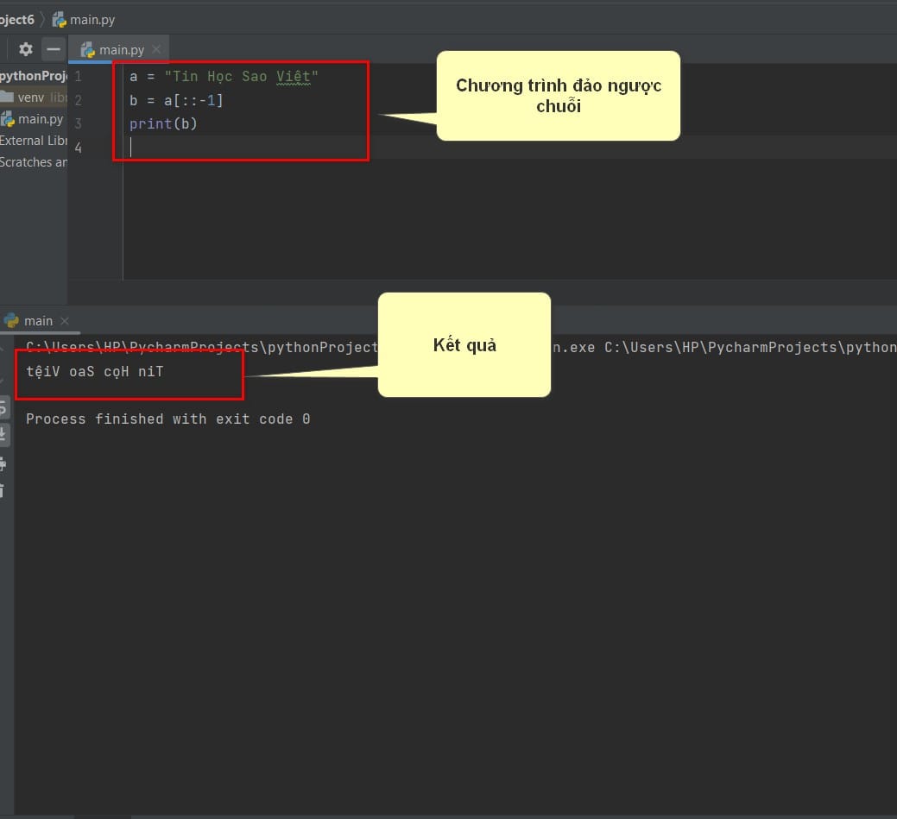Hide the Project panel with minus icon
This screenshot has height=819, width=897.
click(54, 49)
